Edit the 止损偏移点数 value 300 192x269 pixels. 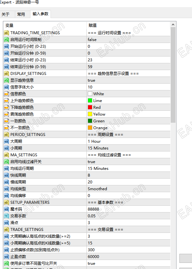(x=128, y=250)
